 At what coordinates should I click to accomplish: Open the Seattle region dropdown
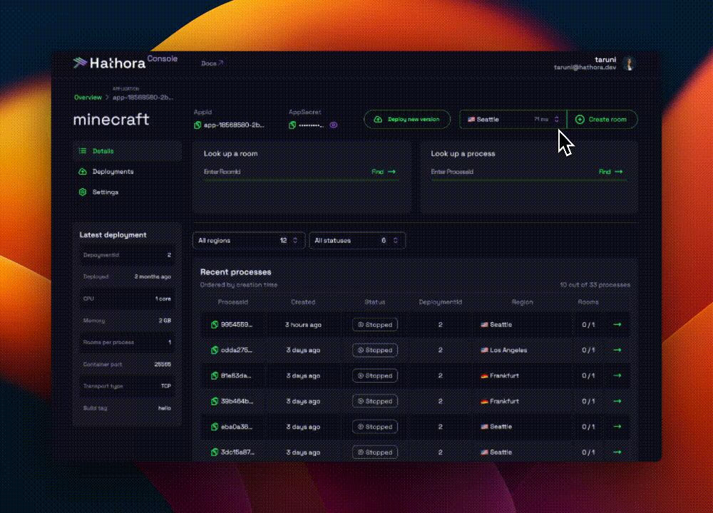click(x=513, y=120)
